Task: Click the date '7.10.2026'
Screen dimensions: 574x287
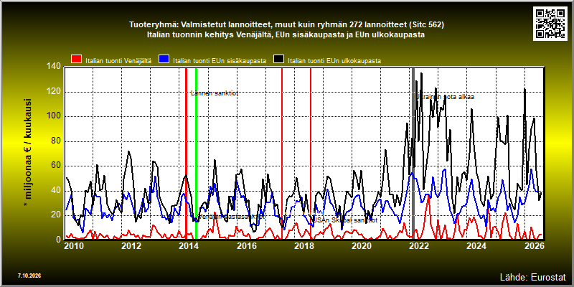Action: [29, 276]
